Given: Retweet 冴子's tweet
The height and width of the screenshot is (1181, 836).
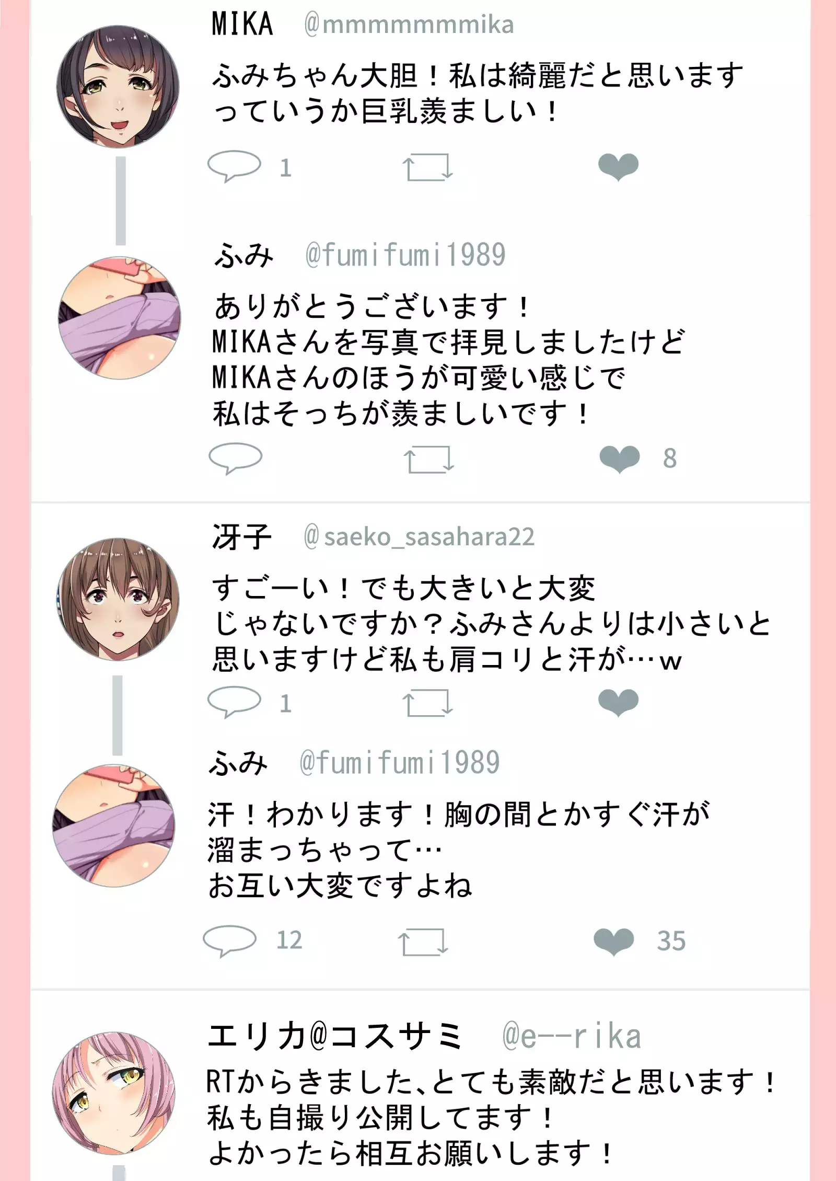Looking at the screenshot, I should [x=427, y=703].
